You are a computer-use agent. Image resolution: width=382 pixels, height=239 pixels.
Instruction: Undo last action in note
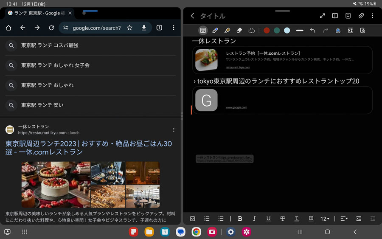coord(312,31)
